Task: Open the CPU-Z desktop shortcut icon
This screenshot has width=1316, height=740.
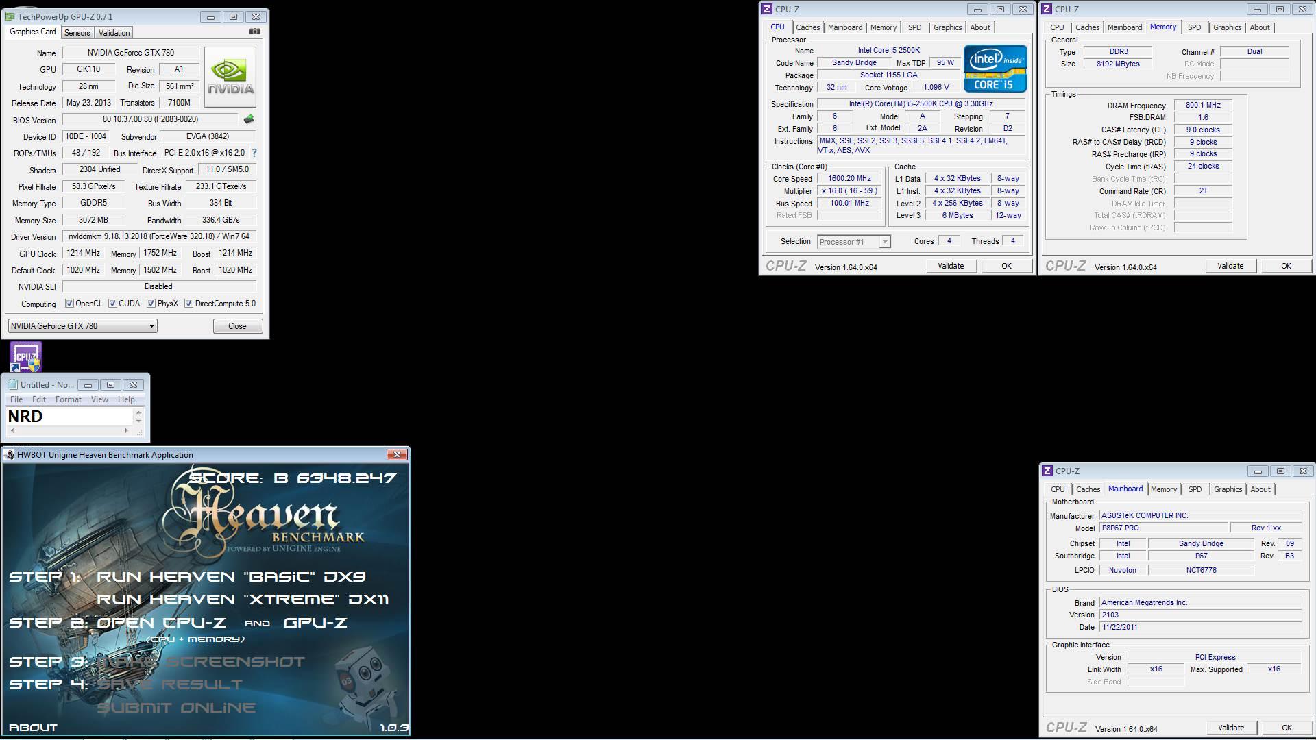Action: click(26, 357)
